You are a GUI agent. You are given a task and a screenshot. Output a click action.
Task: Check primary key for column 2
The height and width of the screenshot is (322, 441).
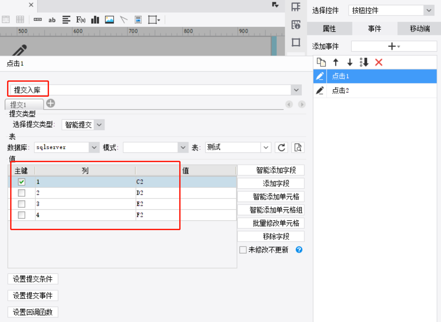tap(21, 193)
